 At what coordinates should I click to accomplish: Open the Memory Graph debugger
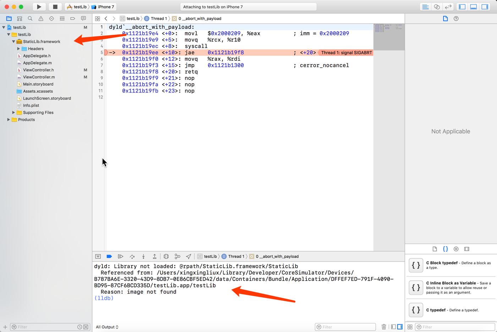pyautogui.click(x=177, y=256)
